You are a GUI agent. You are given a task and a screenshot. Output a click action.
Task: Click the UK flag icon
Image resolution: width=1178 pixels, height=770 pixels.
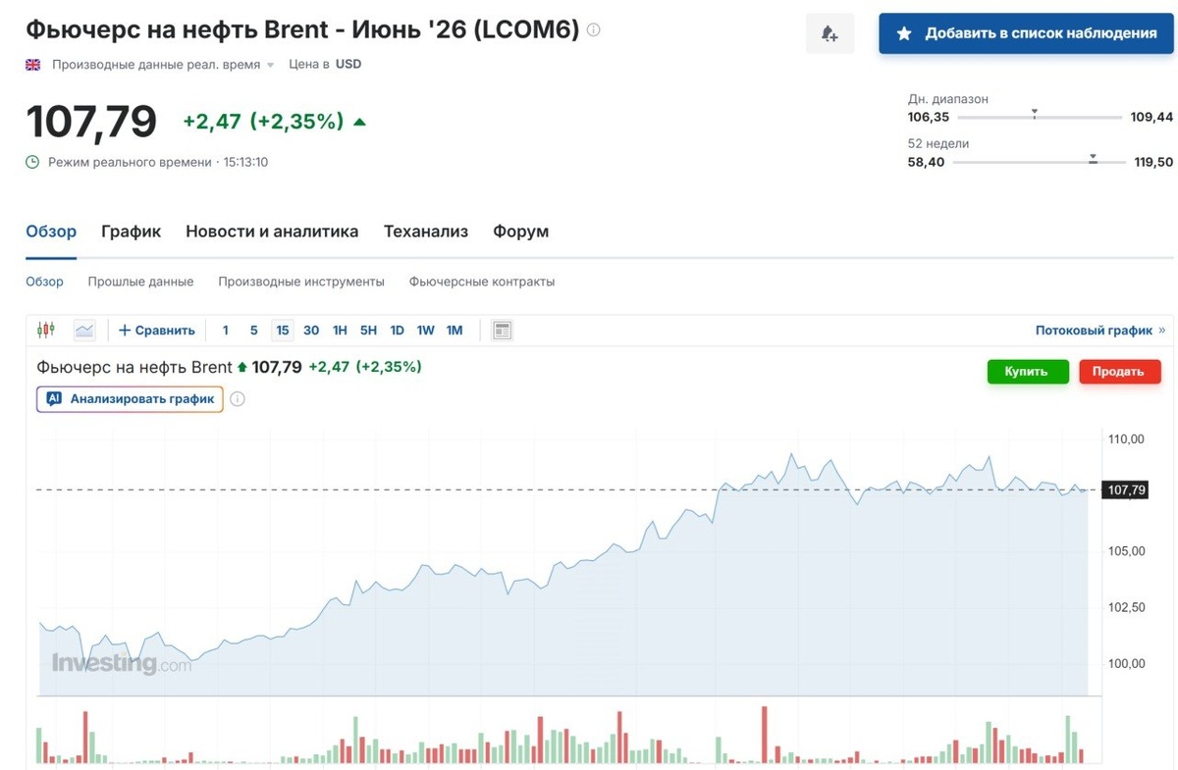click(33, 65)
